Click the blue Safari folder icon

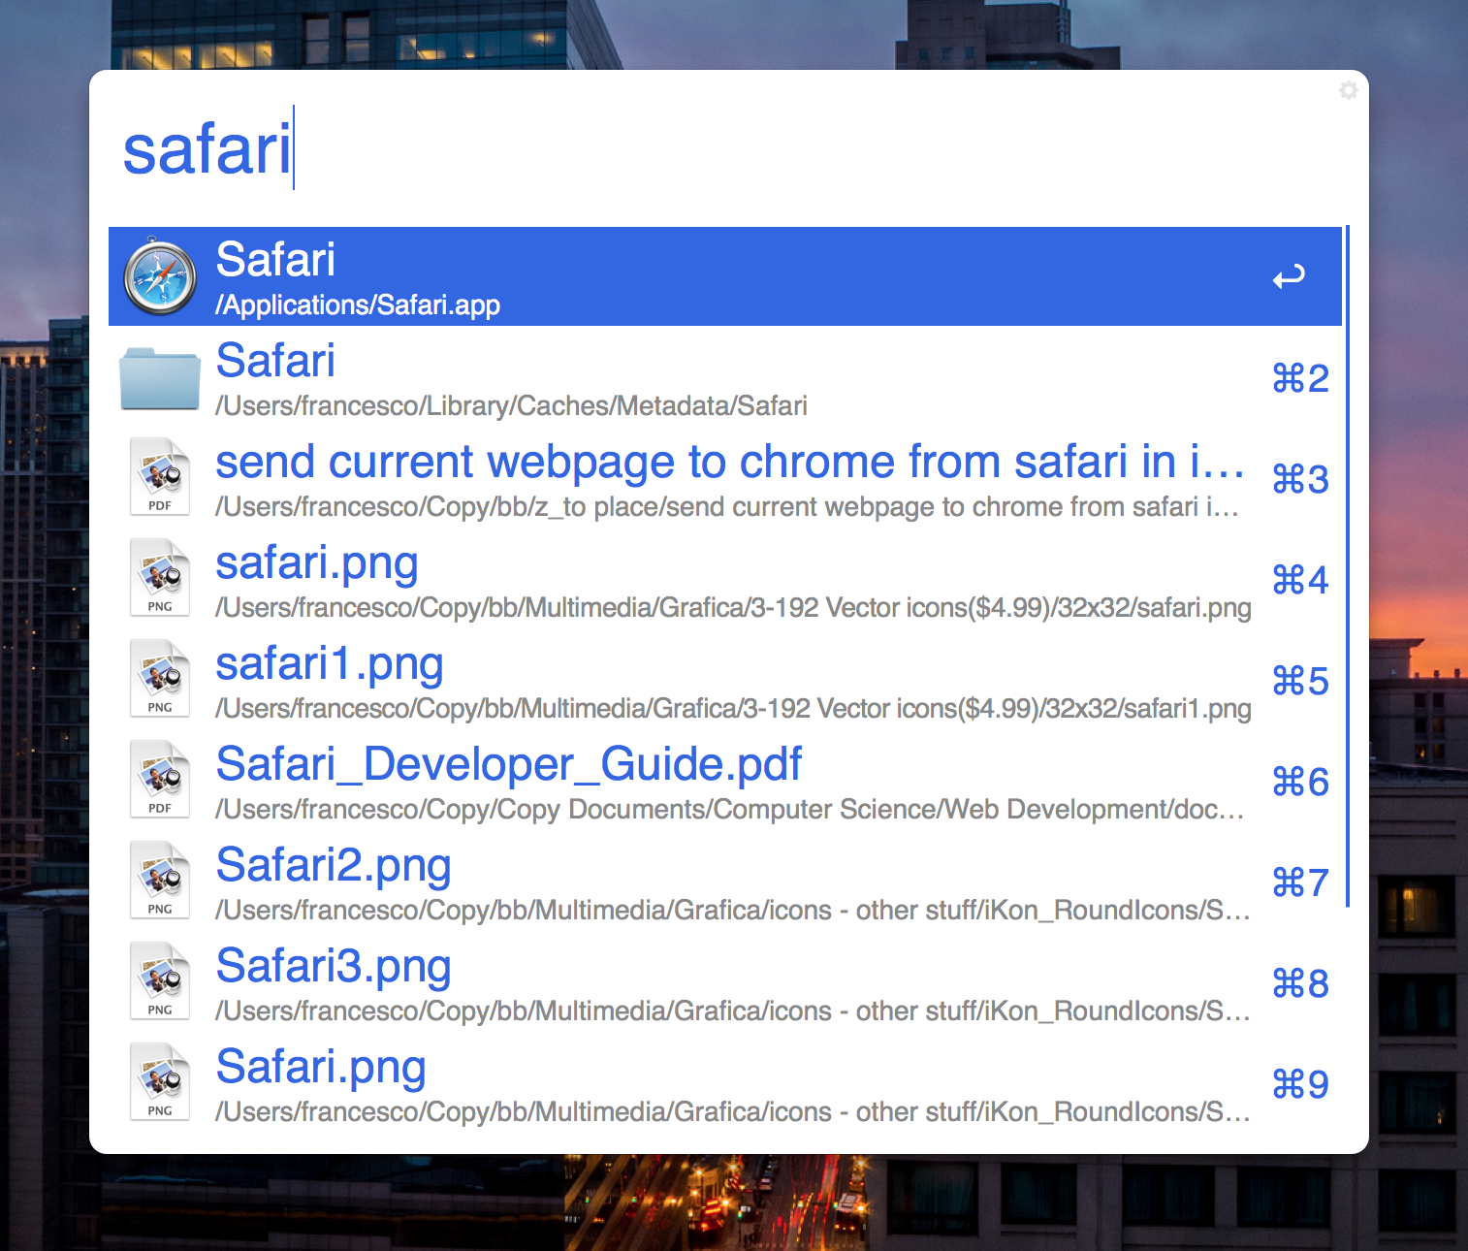[x=160, y=378]
